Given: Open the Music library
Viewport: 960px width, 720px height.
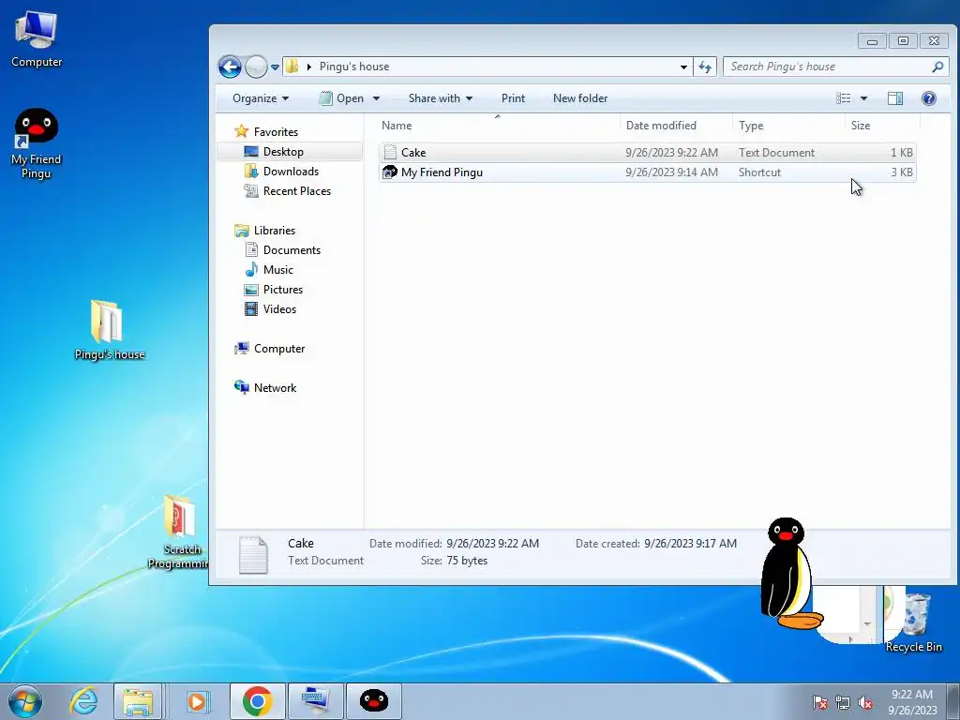Looking at the screenshot, I should [x=277, y=270].
